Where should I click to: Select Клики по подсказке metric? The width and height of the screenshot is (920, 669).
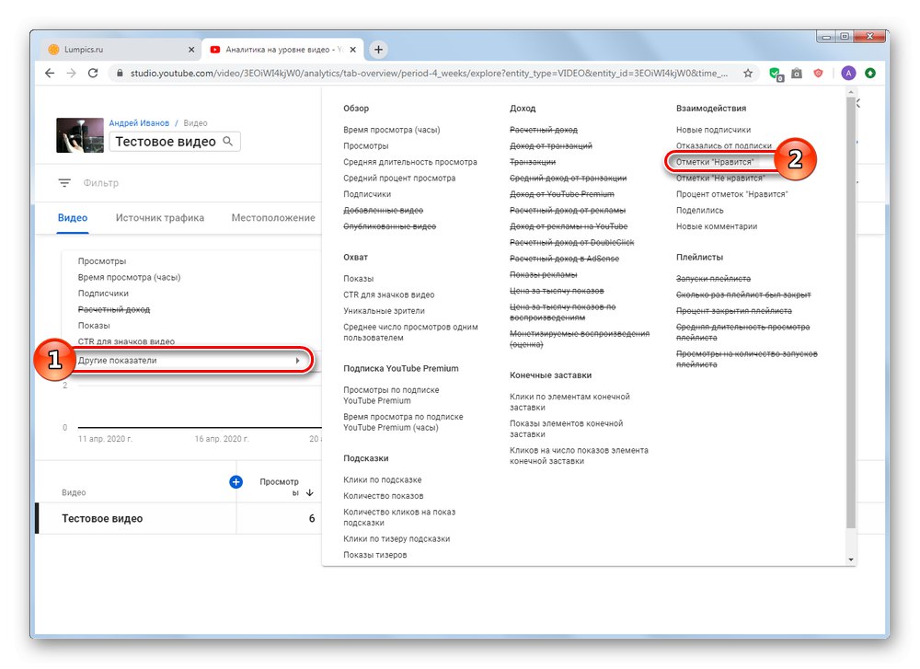[383, 480]
